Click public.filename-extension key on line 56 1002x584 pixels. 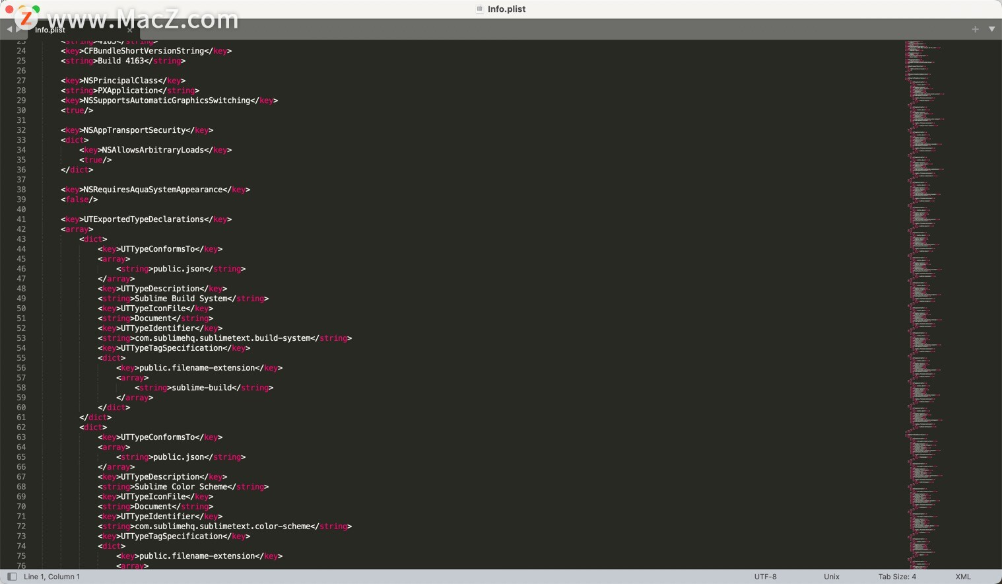coord(197,368)
